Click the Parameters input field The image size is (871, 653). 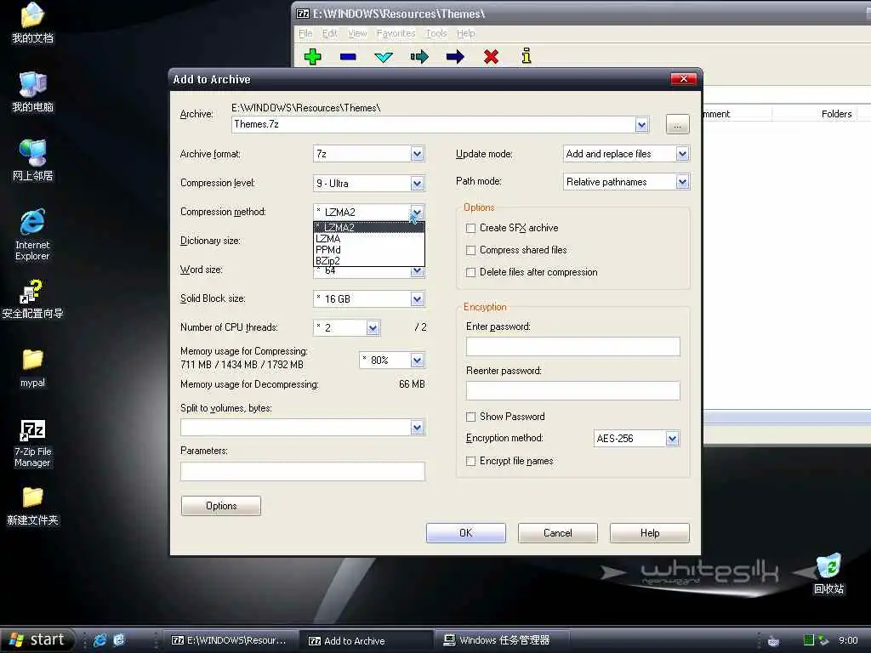[x=303, y=471]
